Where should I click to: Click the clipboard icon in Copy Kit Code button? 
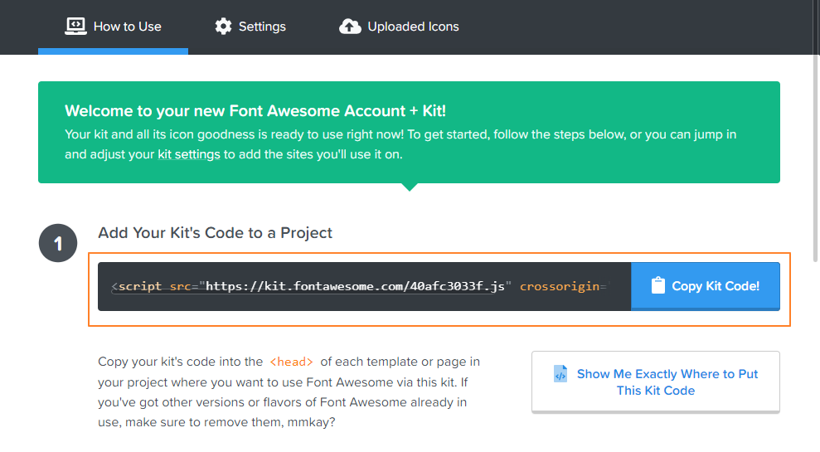(x=657, y=285)
